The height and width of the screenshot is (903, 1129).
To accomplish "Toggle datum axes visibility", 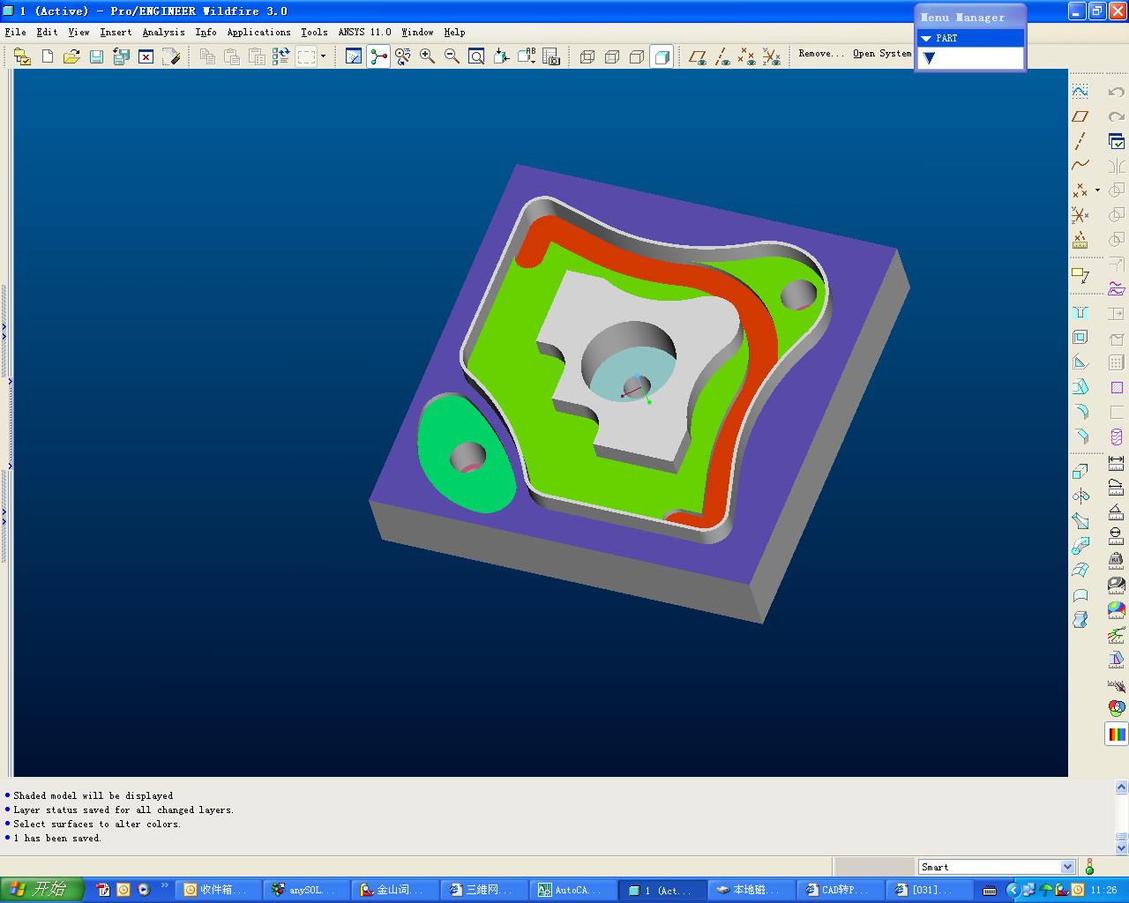I will tap(722, 56).
